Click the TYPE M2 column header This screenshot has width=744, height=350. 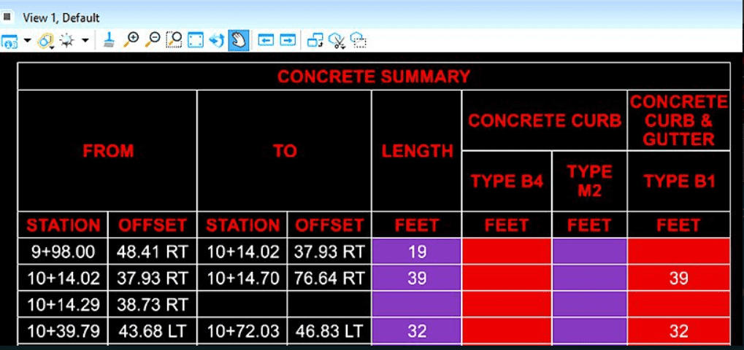[590, 180]
